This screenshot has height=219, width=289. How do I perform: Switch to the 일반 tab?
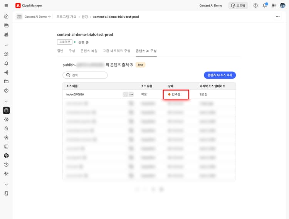pos(60,51)
